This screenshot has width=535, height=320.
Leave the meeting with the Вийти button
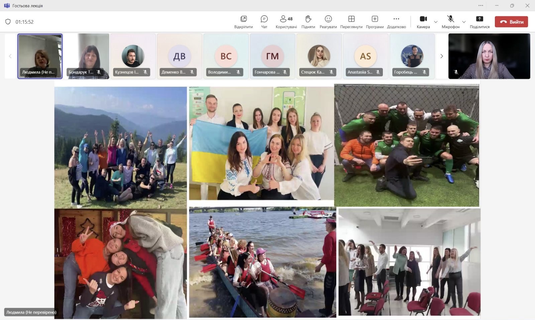click(x=511, y=22)
